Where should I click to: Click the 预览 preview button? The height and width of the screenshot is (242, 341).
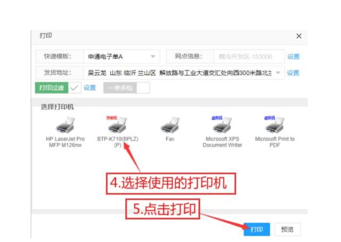[x=287, y=229]
